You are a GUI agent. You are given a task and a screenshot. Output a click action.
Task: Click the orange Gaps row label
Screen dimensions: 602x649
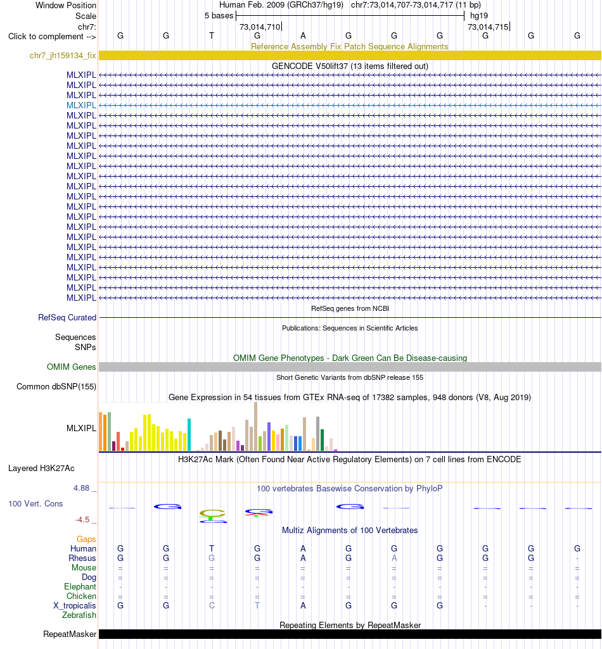click(x=86, y=539)
